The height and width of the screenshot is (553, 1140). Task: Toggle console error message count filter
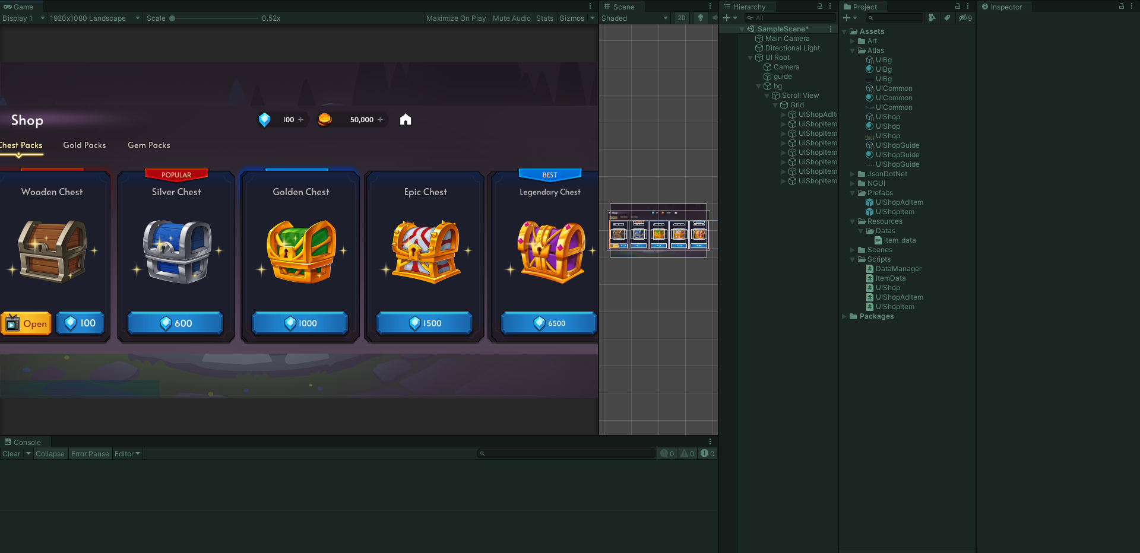pos(708,454)
